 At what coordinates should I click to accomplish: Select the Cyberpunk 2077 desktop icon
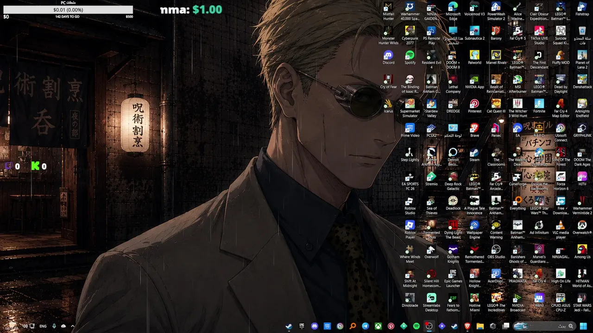point(410,36)
